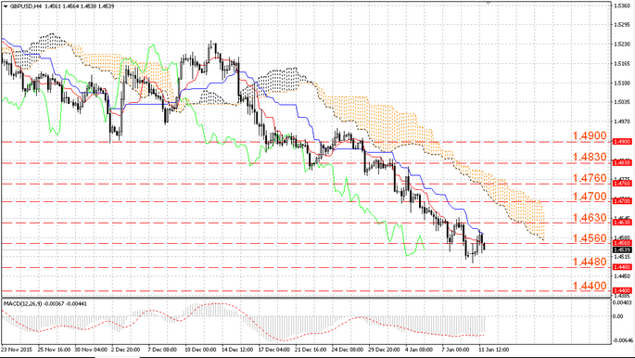Click the 0.00 MACD scale value
This screenshot has height=358, width=635.
pyautogui.click(x=618, y=316)
